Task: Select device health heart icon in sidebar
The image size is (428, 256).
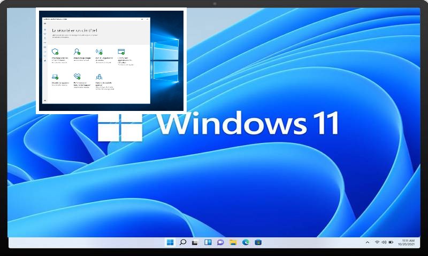Action: pos(45,56)
